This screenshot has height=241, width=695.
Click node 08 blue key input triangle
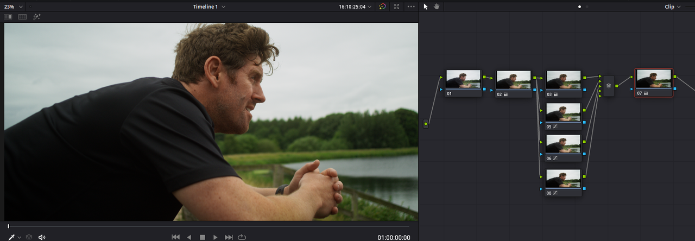(541, 188)
